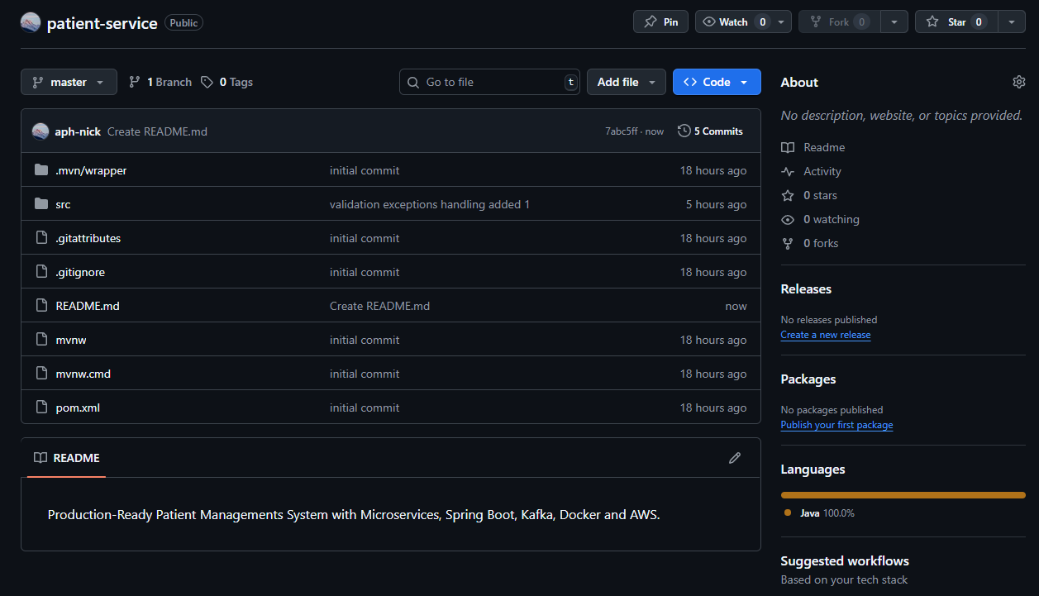Screen dimensions: 1039x596
Task: Open the 0 Tags page
Action: tap(227, 82)
